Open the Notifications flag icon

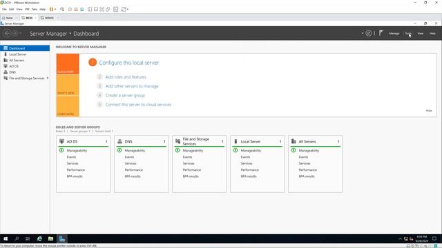tap(381, 33)
